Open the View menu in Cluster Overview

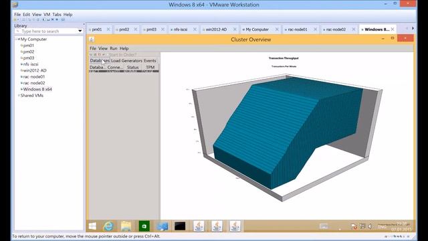[x=103, y=48]
